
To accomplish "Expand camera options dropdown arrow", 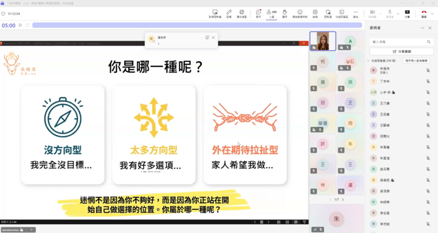I will pos(380,14).
